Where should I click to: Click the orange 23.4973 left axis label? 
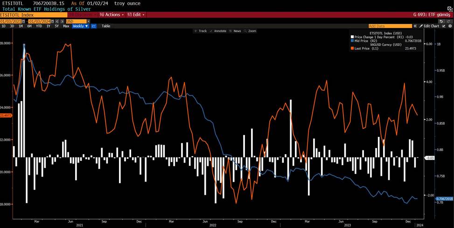6,115
